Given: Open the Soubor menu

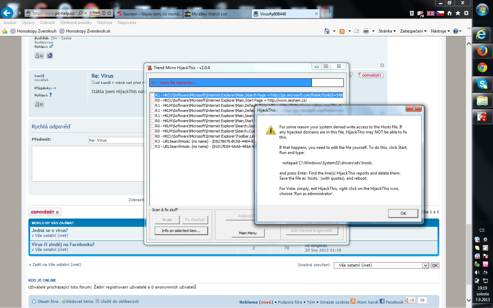Looking at the screenshot, I should click(10, 23).
